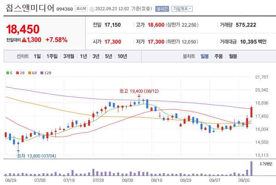Click the 고가 value 18,600
276x185 pixels.
point(156,25)
